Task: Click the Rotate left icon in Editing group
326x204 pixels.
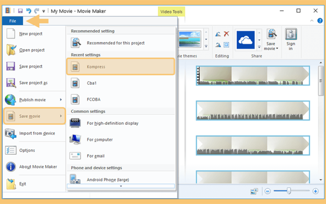Action: (x=218, y=34)
